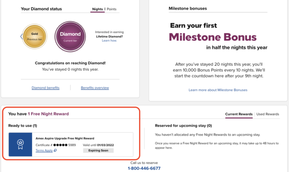This screenshot has height=172, width=289.
Task: Click the left chevron beside Gold badge
Action: [x=21, y=36]
